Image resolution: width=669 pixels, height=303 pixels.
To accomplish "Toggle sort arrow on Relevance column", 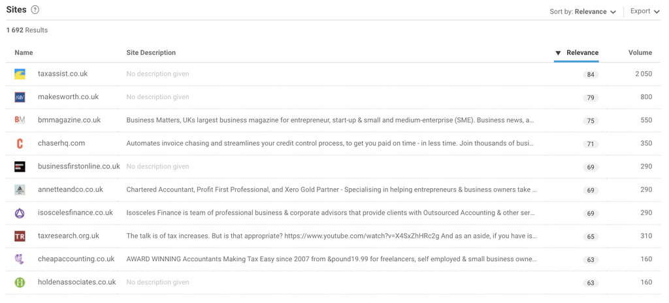I will click(x=558, y=53).
